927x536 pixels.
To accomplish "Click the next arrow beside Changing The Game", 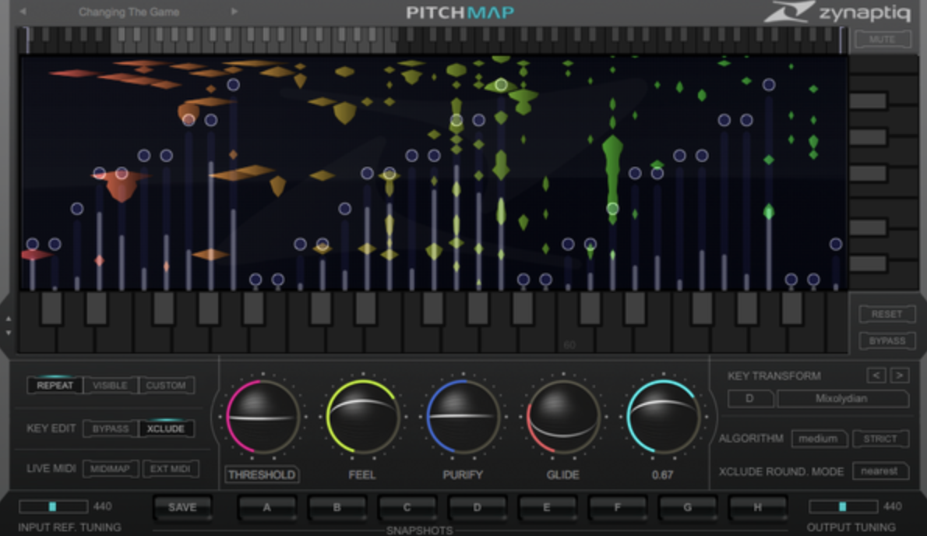I will coord(234,12).
